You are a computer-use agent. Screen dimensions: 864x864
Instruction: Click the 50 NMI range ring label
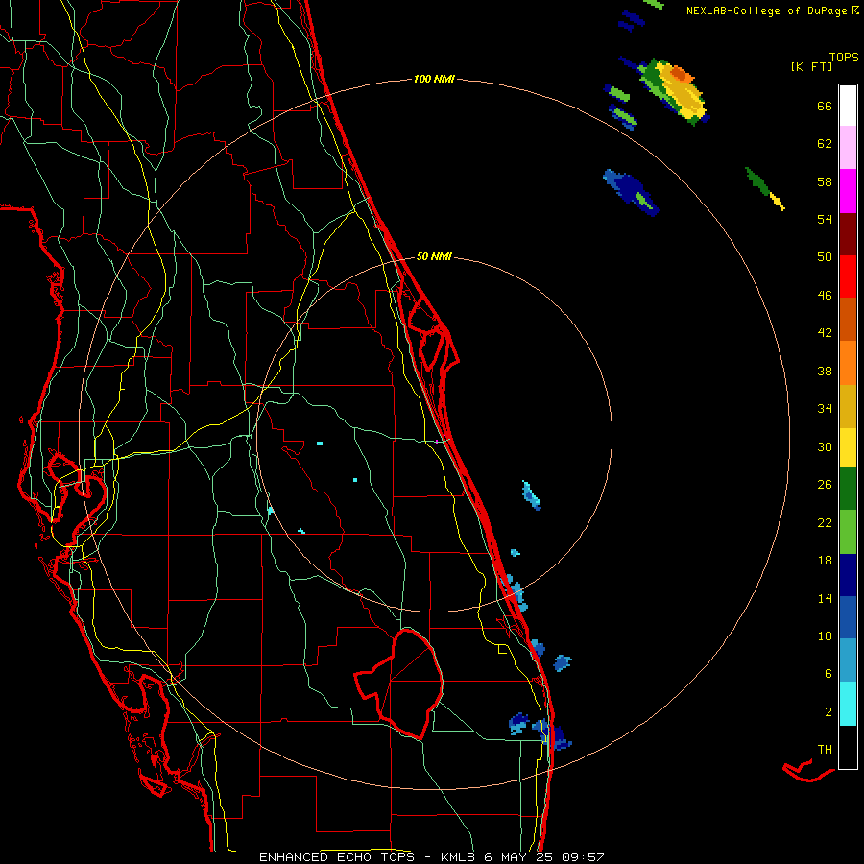point(434,256)
